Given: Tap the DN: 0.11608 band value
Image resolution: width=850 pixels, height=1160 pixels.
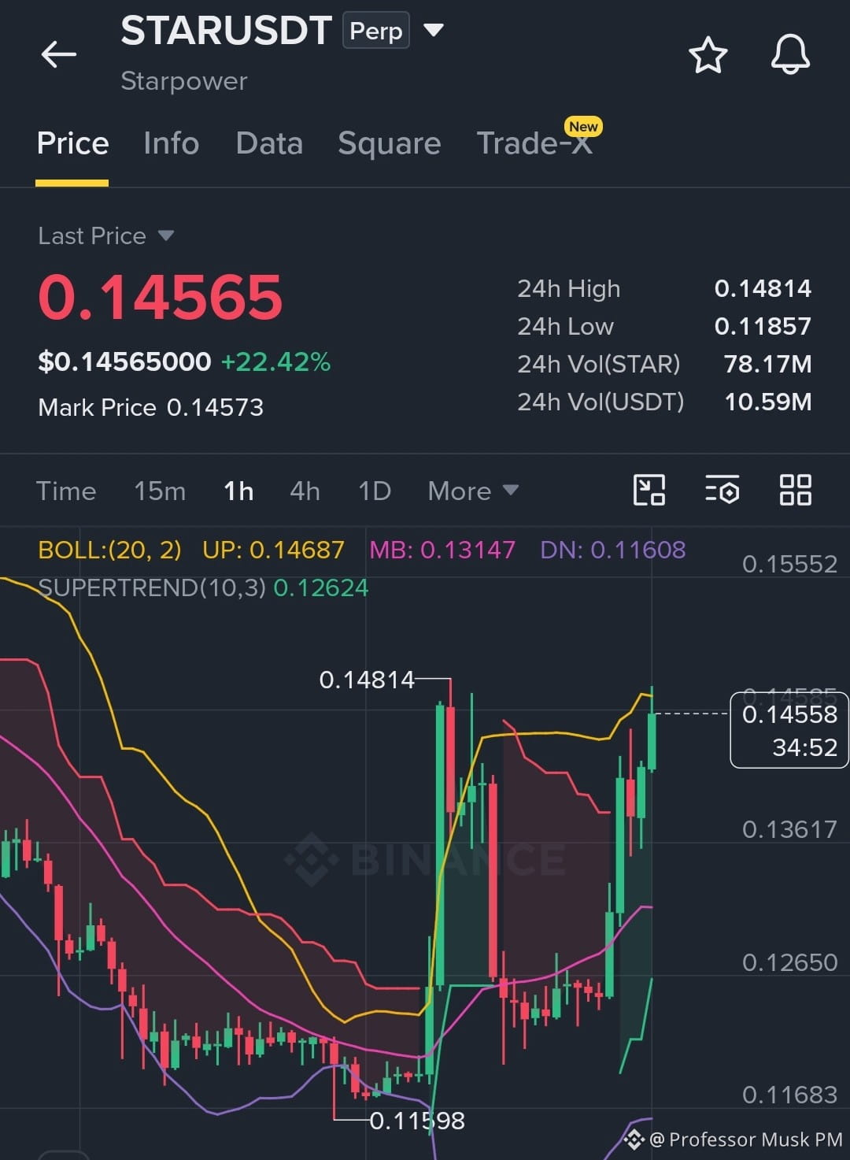Looking at the screenshot, I should point(613,549).
